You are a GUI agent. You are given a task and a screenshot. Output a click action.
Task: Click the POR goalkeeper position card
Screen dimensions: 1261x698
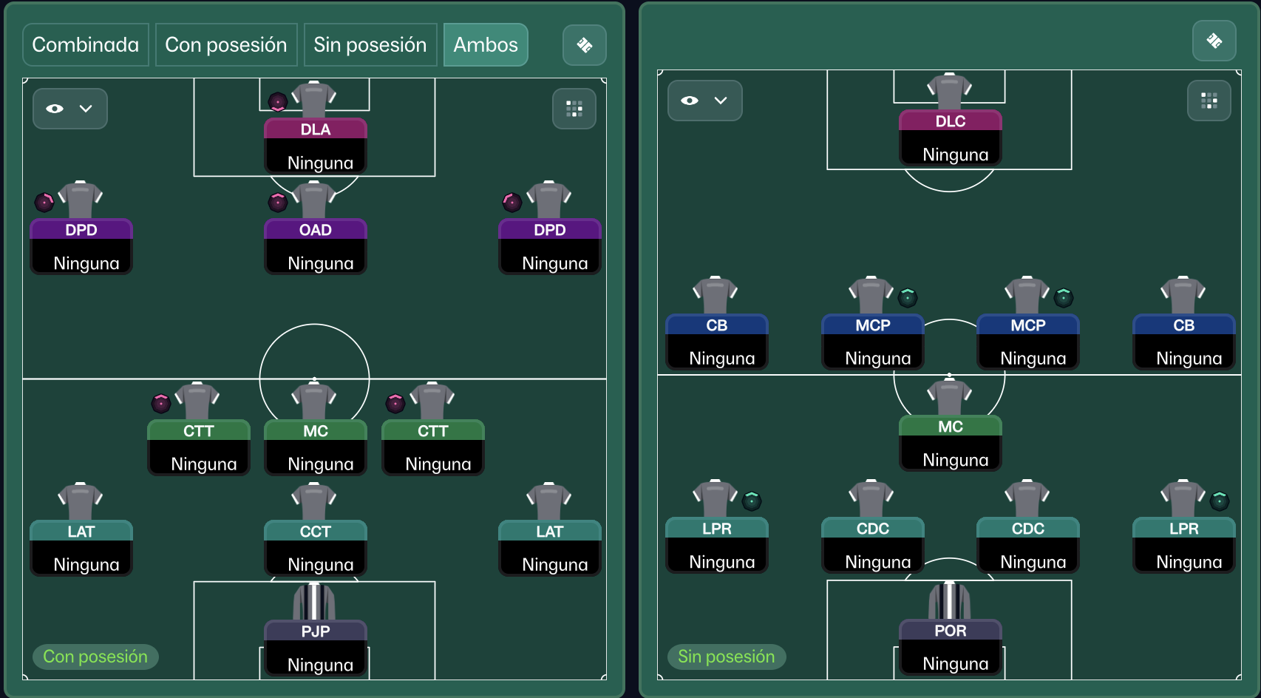(950, 647)
